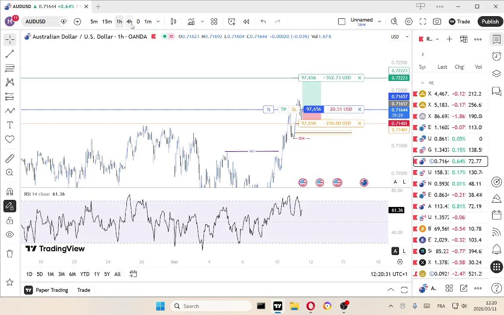Open the Unnamed layout dropdown
This screenshot has height=315, width=504.
pos(379,21)
